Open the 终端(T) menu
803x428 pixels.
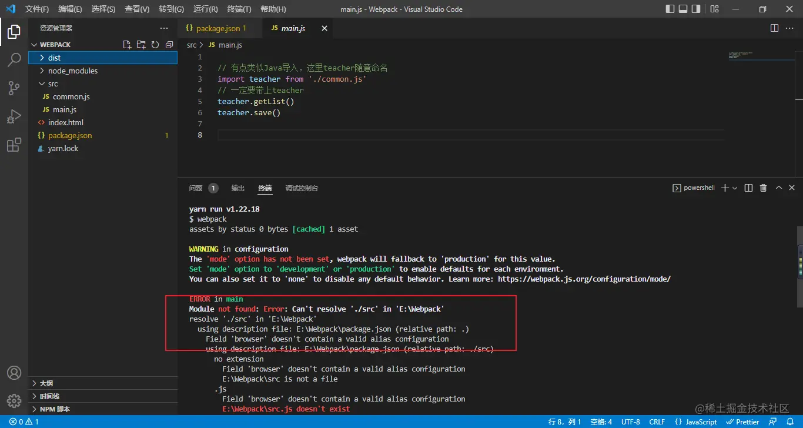239,9
